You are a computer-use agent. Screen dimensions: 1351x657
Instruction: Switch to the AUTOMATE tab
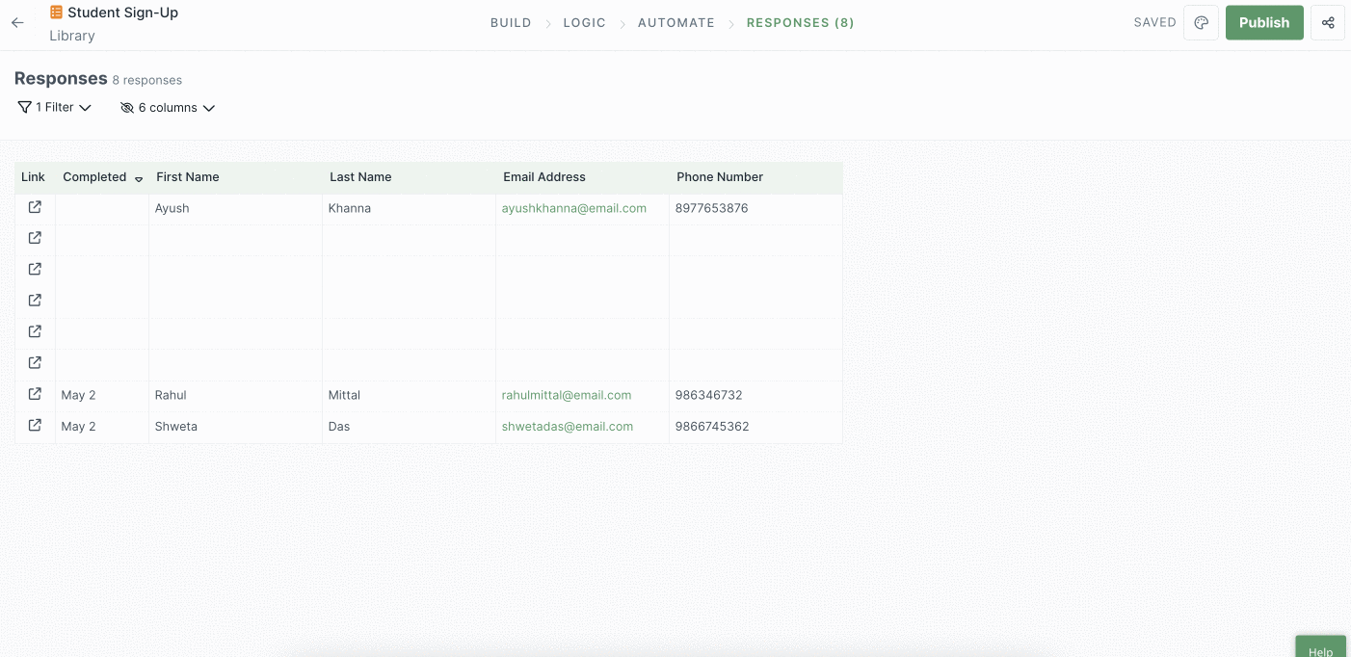tap(675, 22)
